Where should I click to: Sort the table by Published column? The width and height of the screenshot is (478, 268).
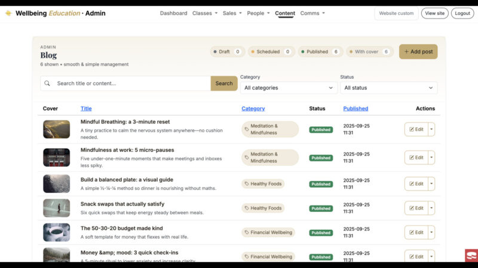[x=356, y=108]
